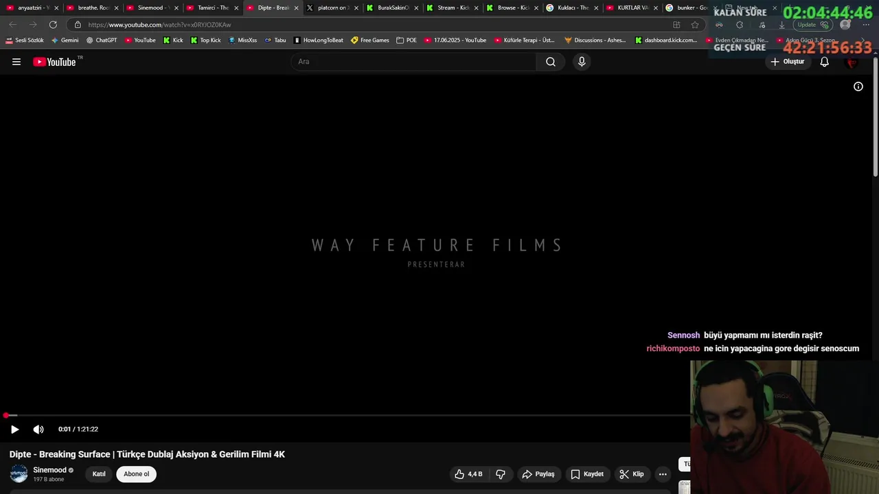Open the Sinemood channel name link

pyautogui.click(x=49, y=470)
